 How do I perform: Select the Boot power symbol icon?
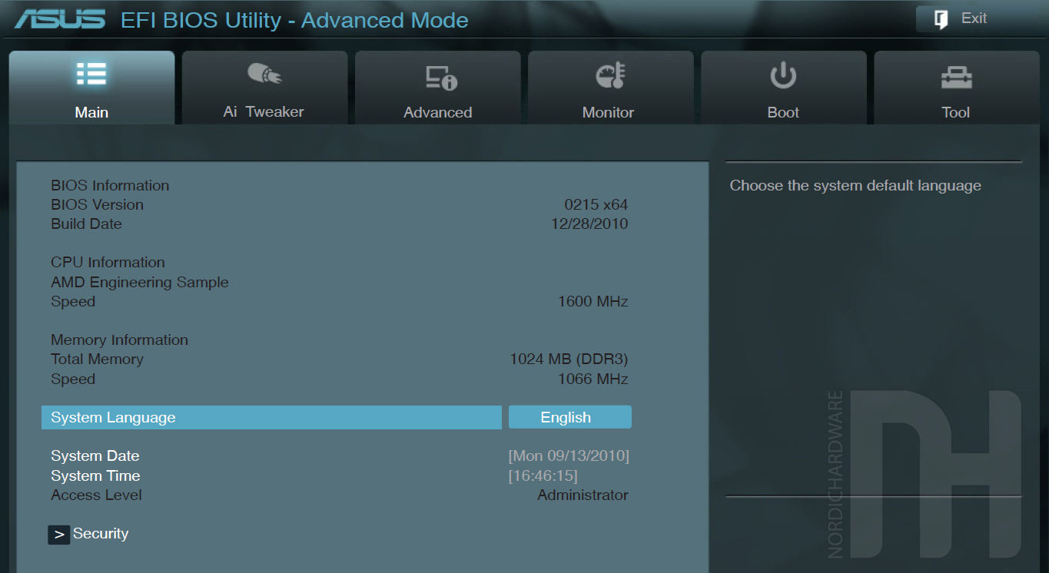(x=783, y=75)
